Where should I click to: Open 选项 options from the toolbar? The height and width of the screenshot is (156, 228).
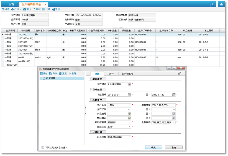click(x=44, y=9)
